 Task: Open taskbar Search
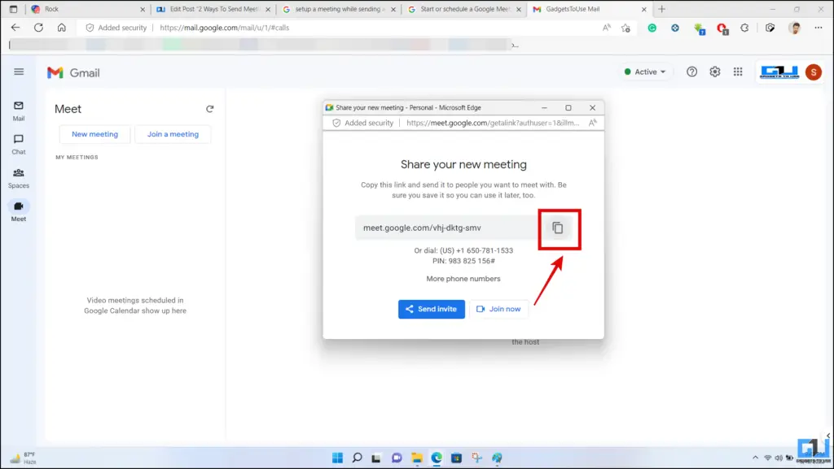357,458
